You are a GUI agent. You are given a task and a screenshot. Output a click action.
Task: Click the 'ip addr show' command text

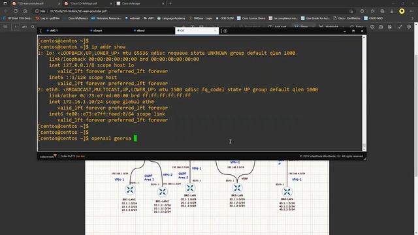coord(108,47)
